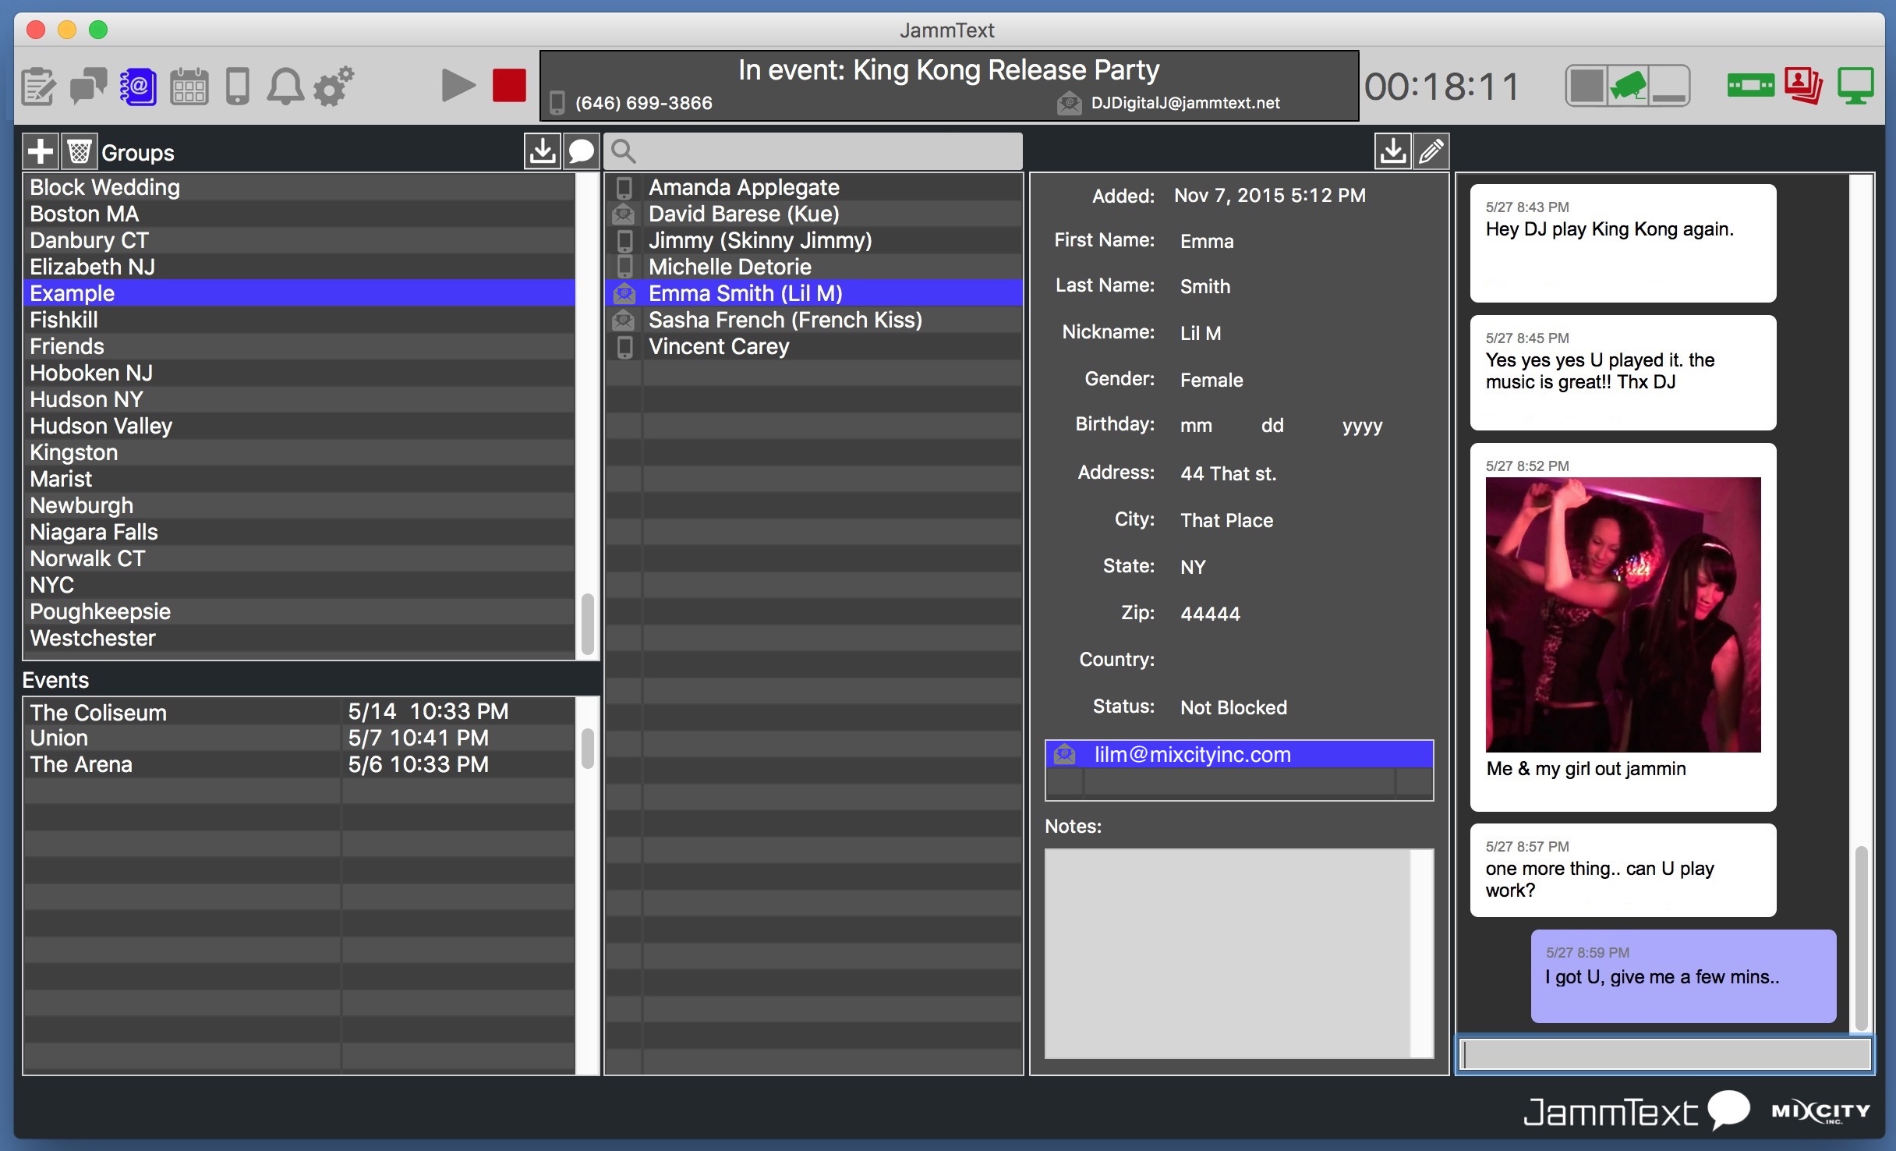Stop the event with the red stop button
This screenshot has height=1151, width=1896.
(509, 86)
